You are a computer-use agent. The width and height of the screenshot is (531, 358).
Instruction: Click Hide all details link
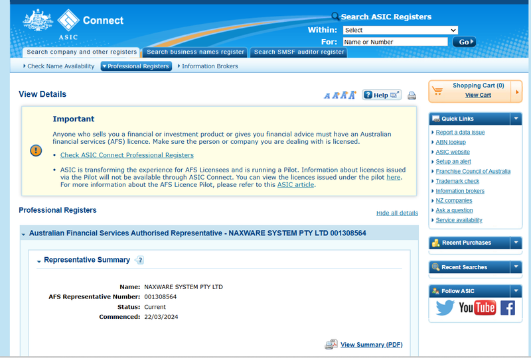pyautogui.click(x=397, y=213)
